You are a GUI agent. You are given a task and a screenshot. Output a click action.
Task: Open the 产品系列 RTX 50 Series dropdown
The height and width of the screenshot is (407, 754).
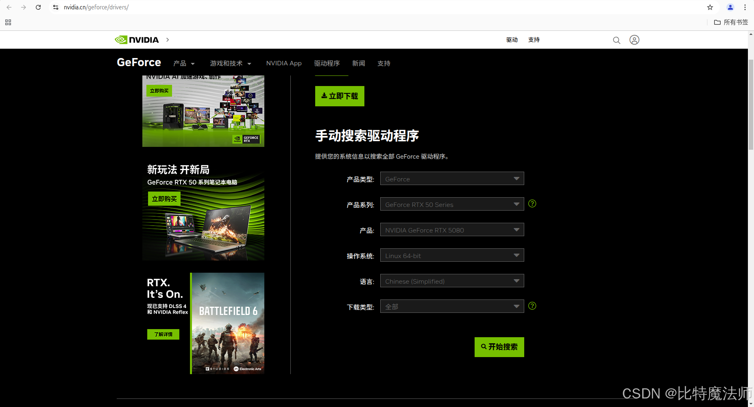pyautogui.click(x=452, y=204)
